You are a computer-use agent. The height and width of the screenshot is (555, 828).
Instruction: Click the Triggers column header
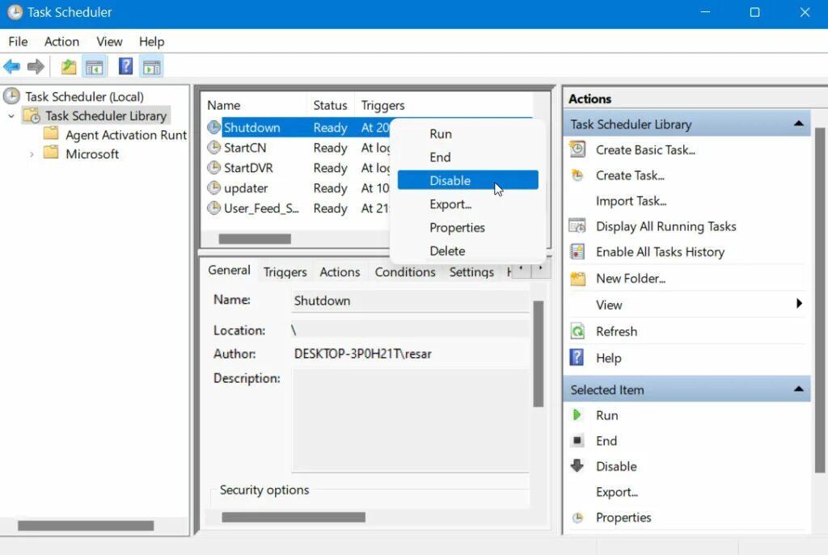tap(444, 105)
